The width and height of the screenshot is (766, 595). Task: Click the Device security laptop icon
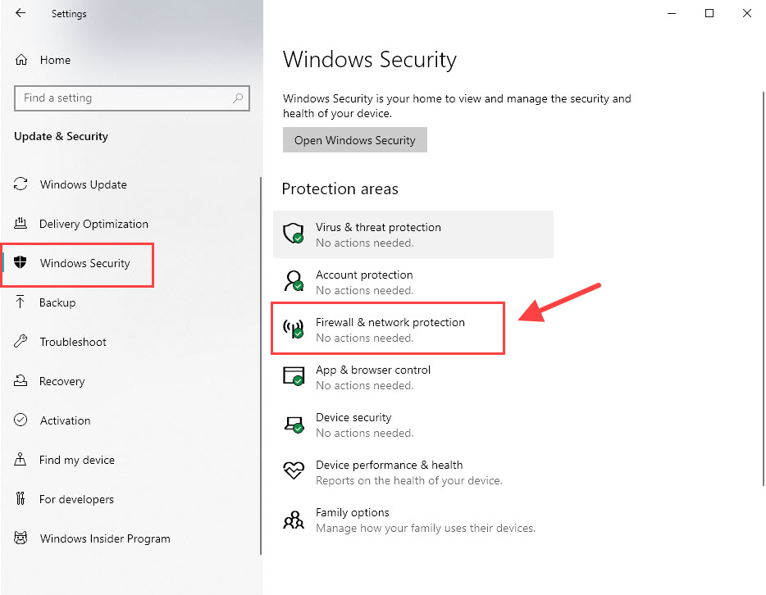tap(293, 424)
